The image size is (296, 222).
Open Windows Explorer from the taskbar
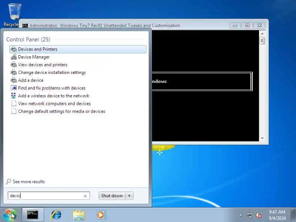(79, 215)
